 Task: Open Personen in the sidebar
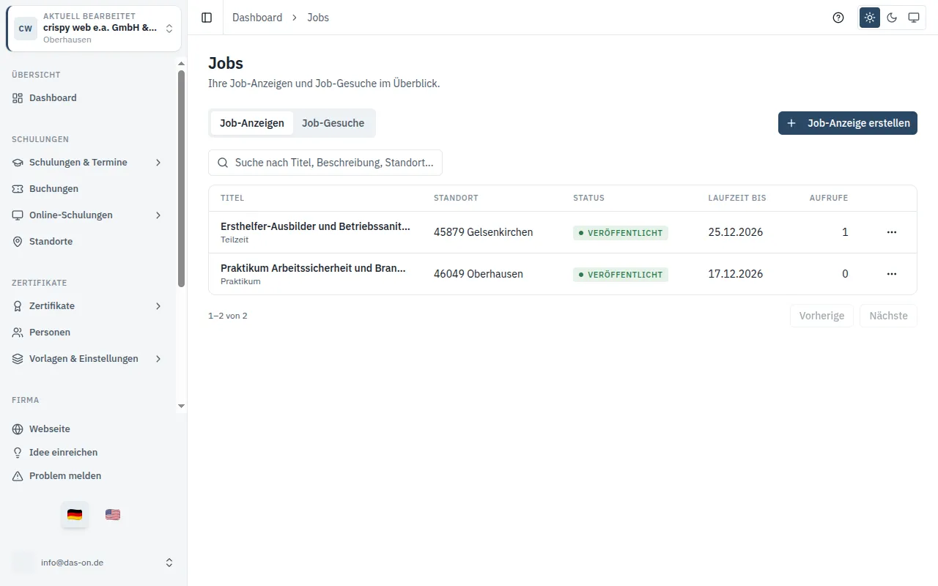tap(88, 333)
